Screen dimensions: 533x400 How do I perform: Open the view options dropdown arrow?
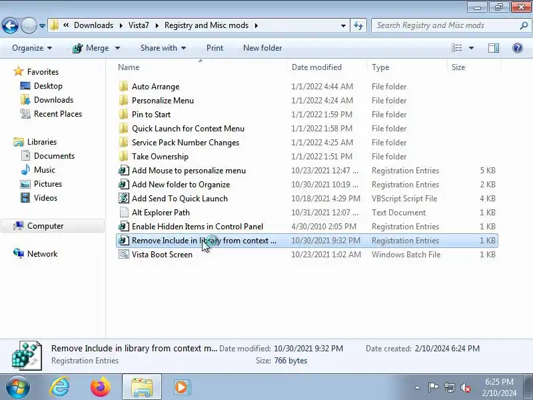[471, 48]
